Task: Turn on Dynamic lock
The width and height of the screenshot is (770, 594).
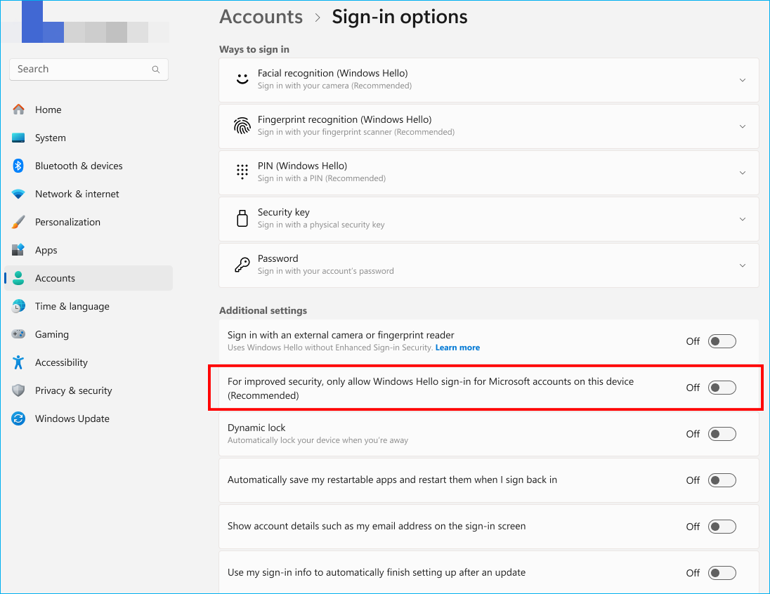Action: tap(722, 433)
